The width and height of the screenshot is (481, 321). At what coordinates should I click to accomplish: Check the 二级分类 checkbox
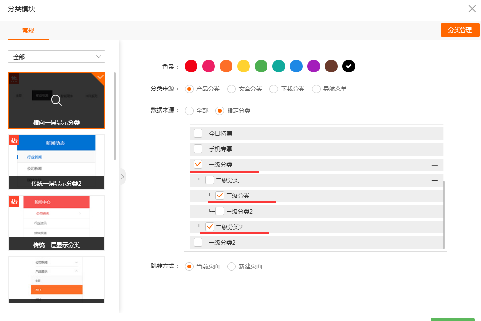click(210, 180)
